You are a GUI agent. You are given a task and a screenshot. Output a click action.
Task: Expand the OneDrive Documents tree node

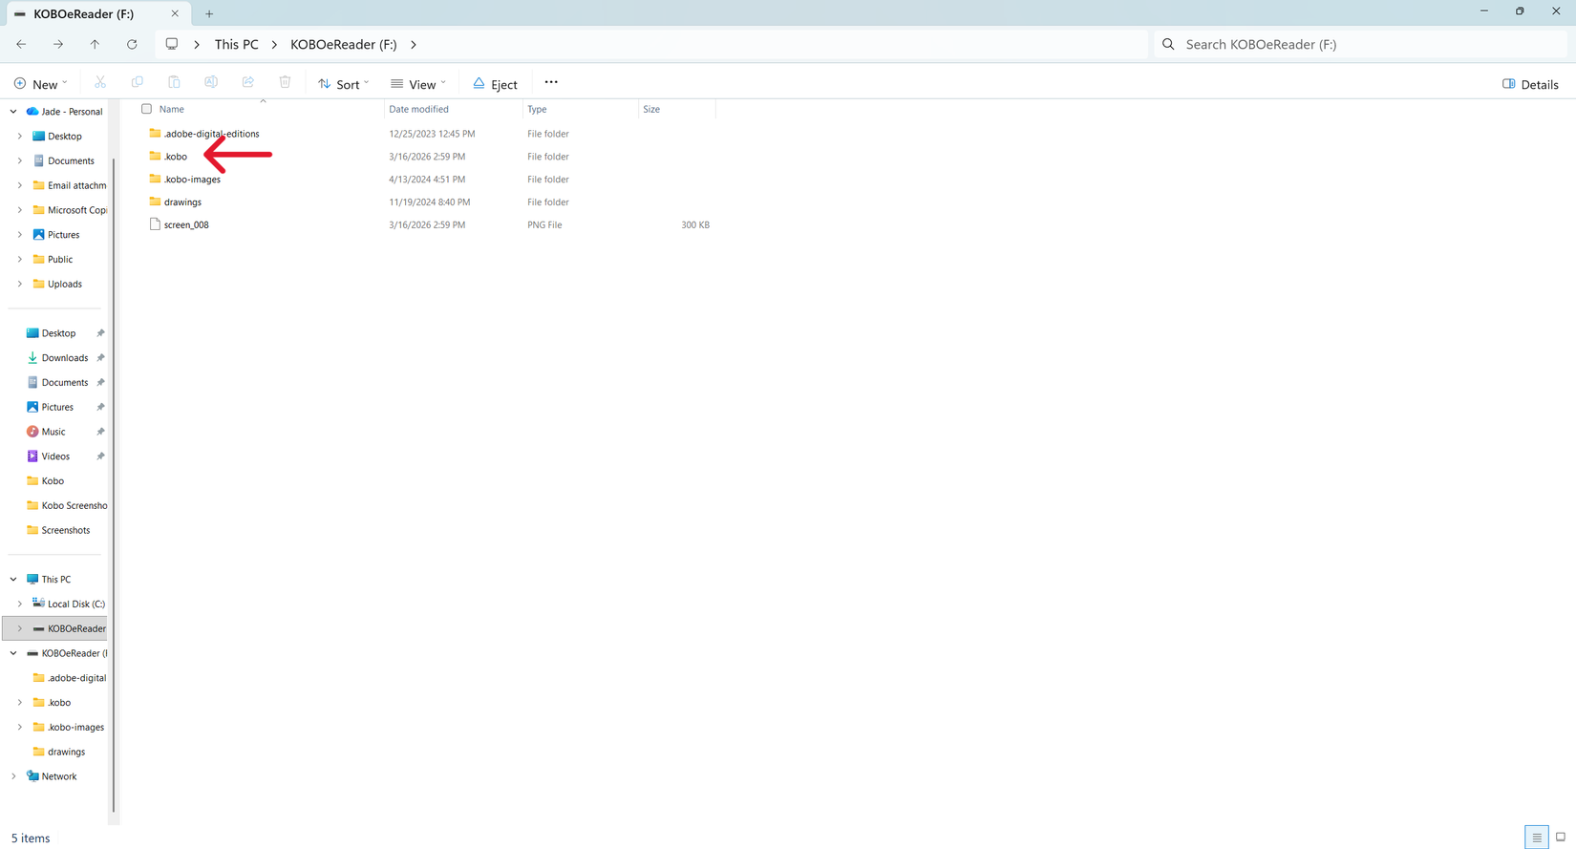[x=20, y=160]
